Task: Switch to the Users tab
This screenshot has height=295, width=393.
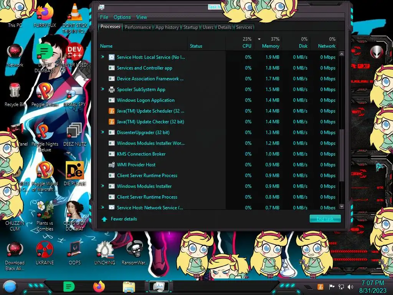Action: pos(208,27)
